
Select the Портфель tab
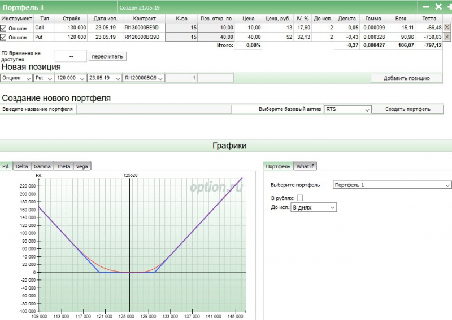(x=278, y=166)
